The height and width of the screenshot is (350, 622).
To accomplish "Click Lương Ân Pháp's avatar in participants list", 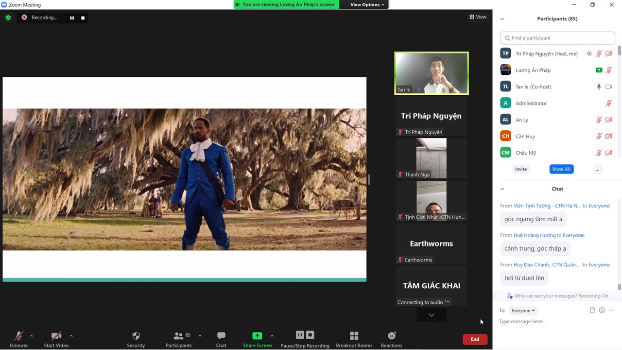I will 505,70.
